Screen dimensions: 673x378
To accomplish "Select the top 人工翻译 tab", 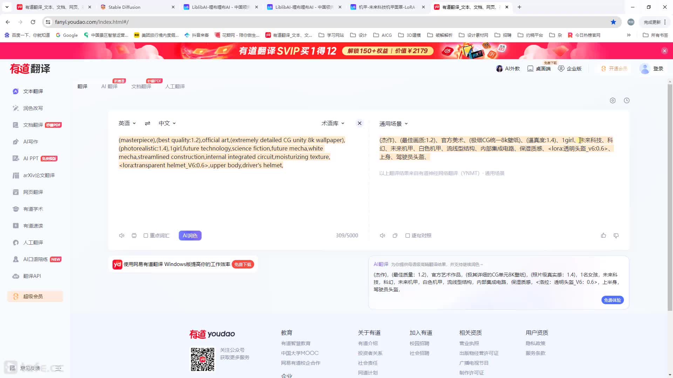I will (x=175, y=86).
